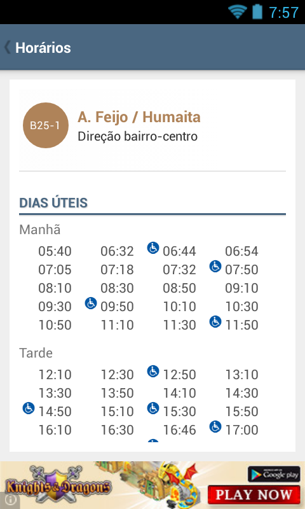The width and height of the screenshot is (305, 509).
Task: Tap the accessibility icon next to 12:50
Action: tap(153, 371)
